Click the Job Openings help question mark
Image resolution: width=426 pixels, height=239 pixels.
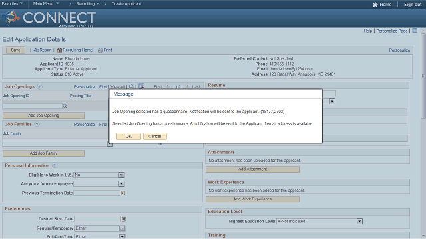click(39, 87)
